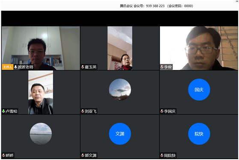Click the meeting number 939 388 223 text
The width and height of the screenshot is (239, 160).
[x=155, y=6]
